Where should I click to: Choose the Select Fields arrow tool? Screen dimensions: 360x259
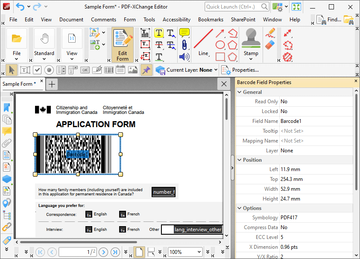click(12, 70)
